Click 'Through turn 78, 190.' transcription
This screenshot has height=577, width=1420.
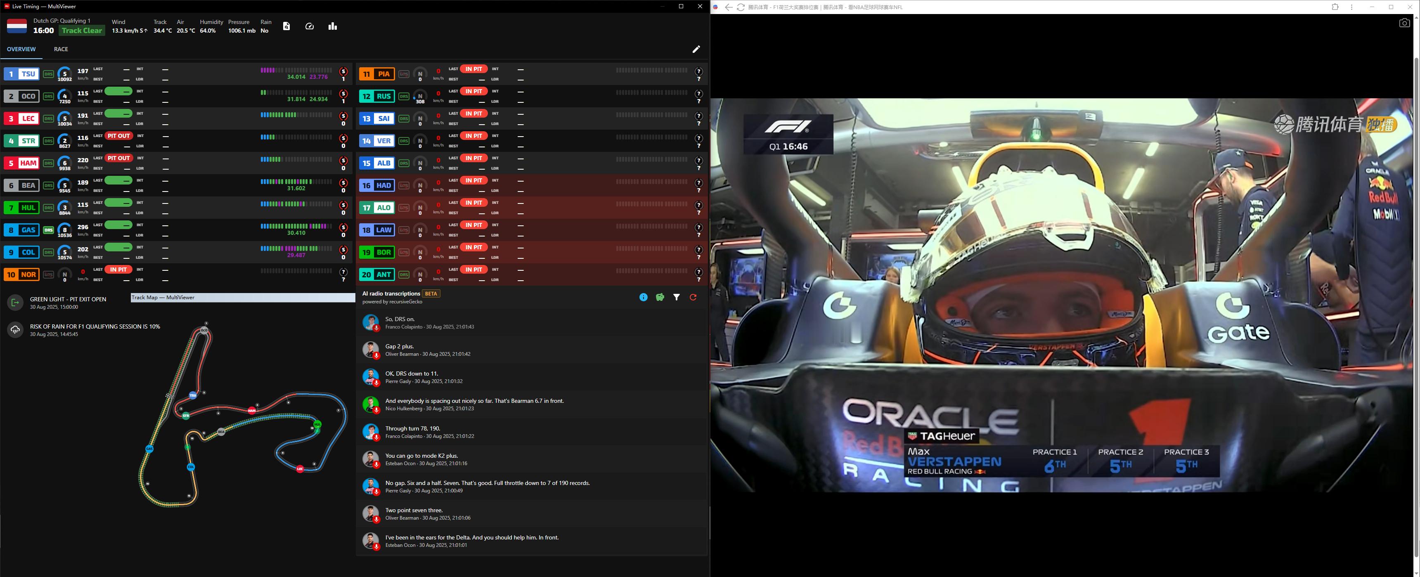point(413,428)
